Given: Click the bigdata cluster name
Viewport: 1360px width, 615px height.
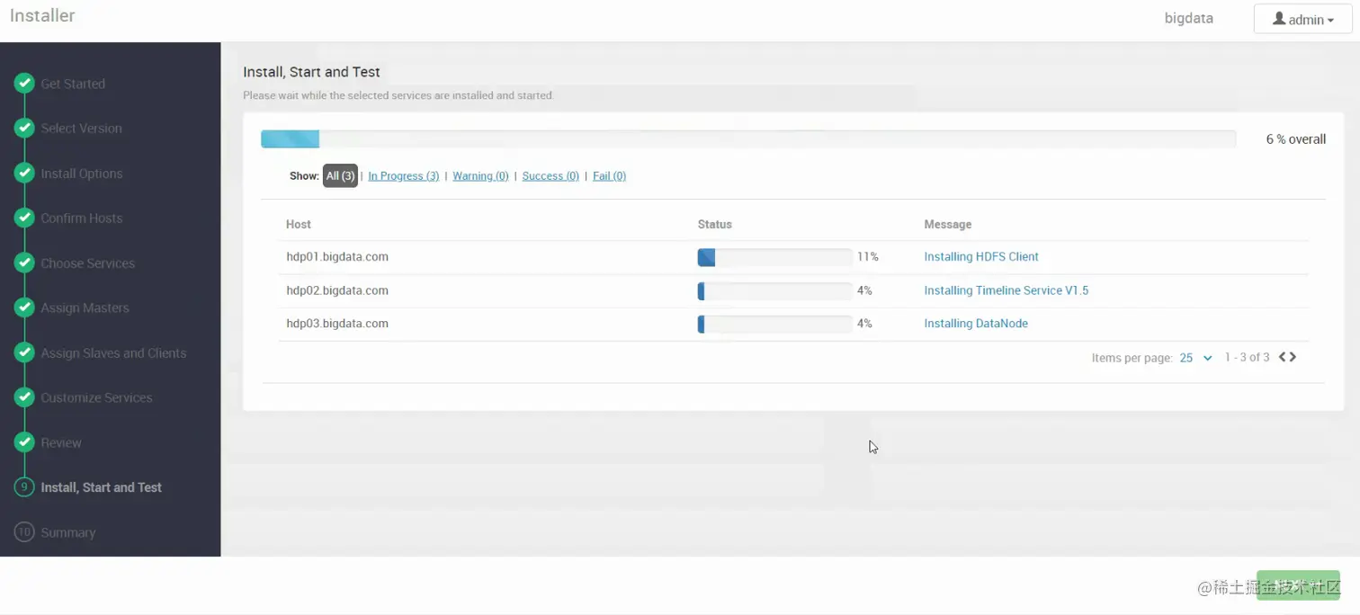Looking at the screenshot, I should point(1189,18).
